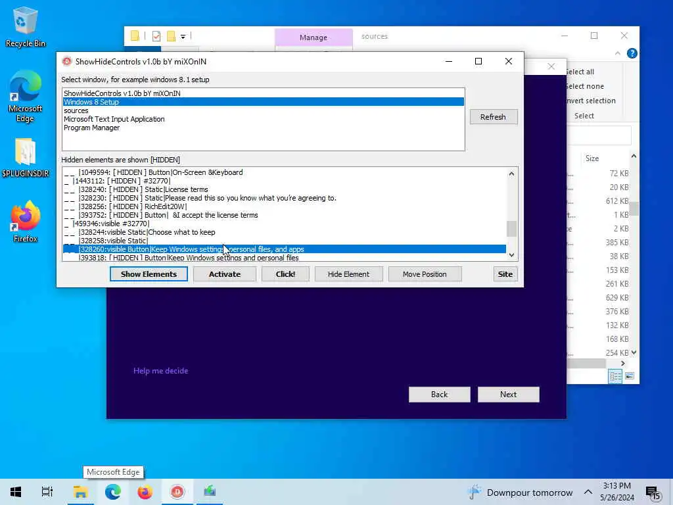Select the On-Screen &Keyboard button row
Image resolution: width=673 pixels, height=505 pixels.
[x=284, y=172]
